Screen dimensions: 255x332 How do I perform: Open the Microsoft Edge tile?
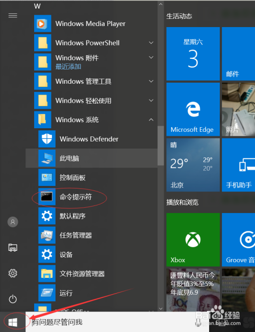tap(193, 109)
